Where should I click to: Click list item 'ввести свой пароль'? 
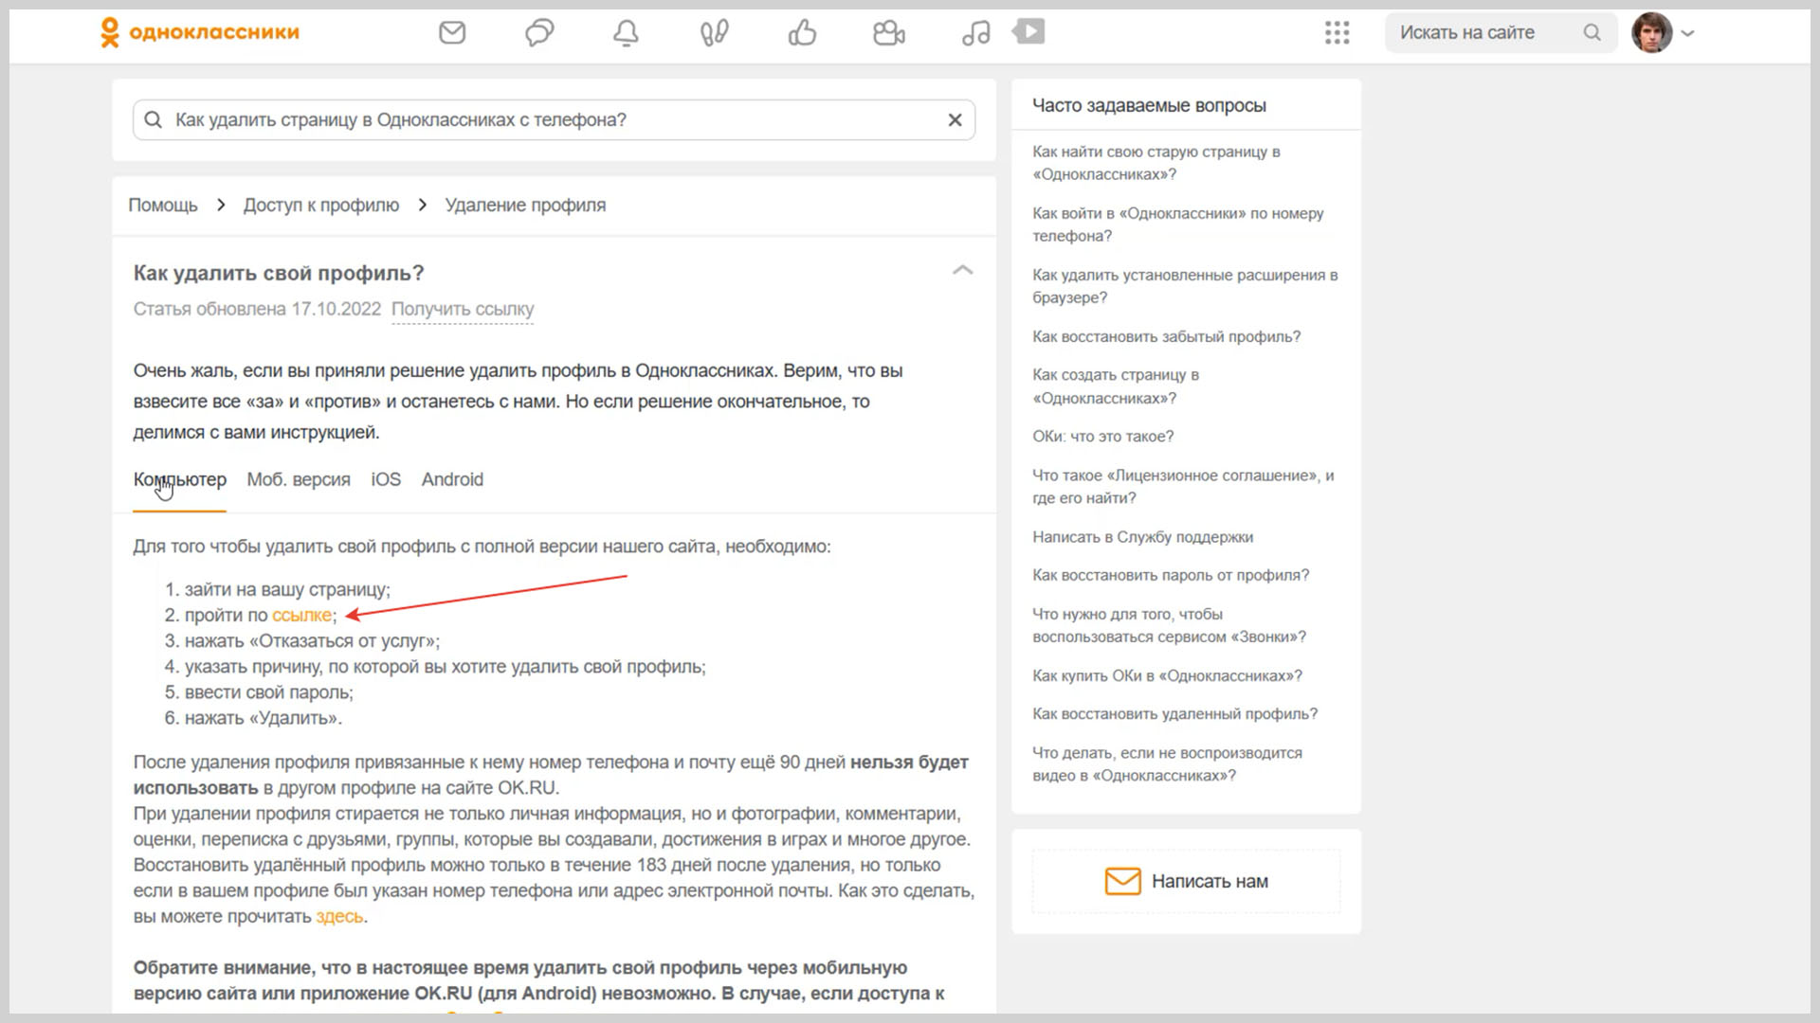268,692
